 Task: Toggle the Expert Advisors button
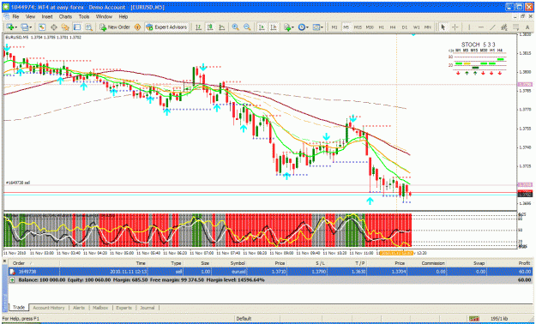click(x=166, y=27)
